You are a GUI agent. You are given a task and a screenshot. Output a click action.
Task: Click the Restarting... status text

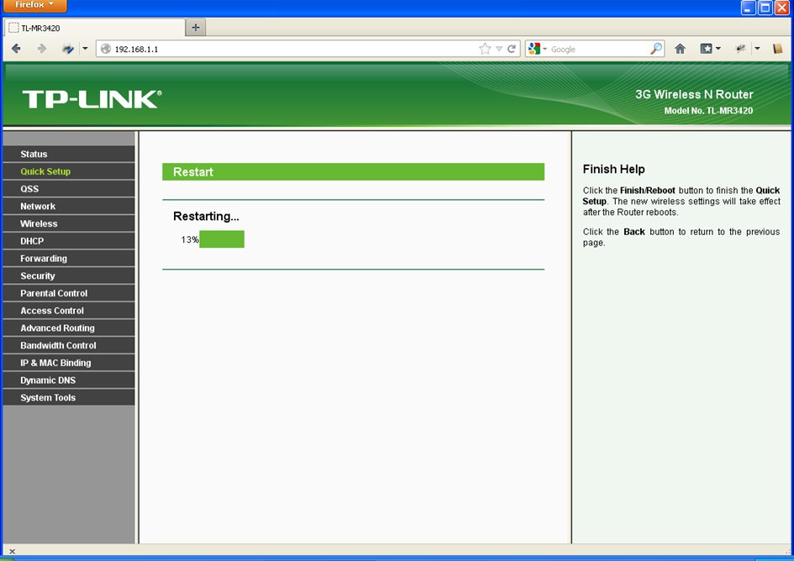206,216
